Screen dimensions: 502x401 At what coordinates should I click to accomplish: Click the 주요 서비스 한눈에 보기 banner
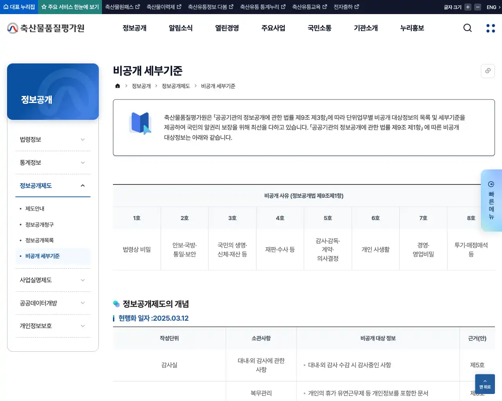69,7
